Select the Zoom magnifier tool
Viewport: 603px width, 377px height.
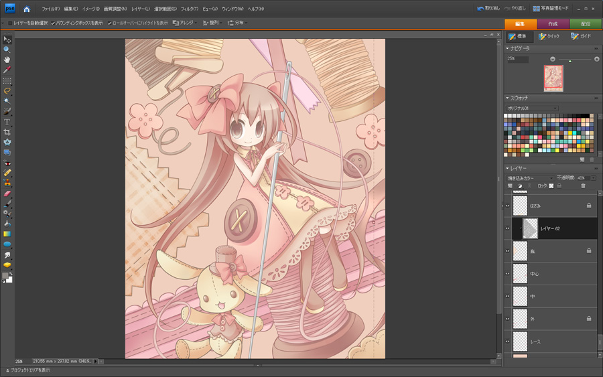(x=7, y=50)
